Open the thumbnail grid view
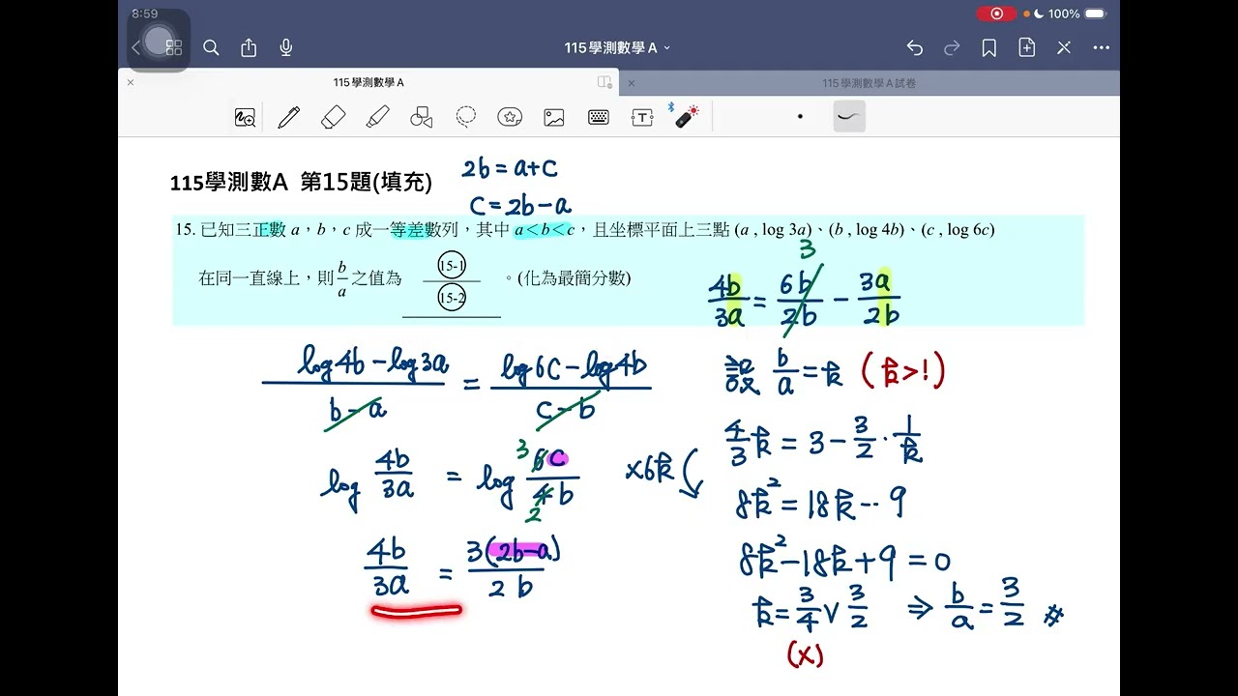This screenshot has height=696, width=1238. pyautogui.click(x=174, y=47)
